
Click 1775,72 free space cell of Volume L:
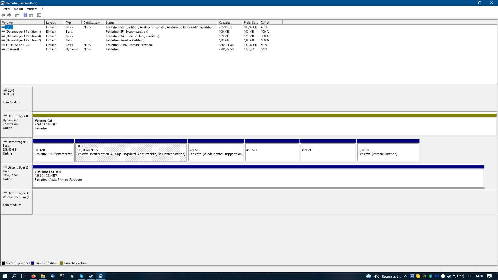coord(250,49)
